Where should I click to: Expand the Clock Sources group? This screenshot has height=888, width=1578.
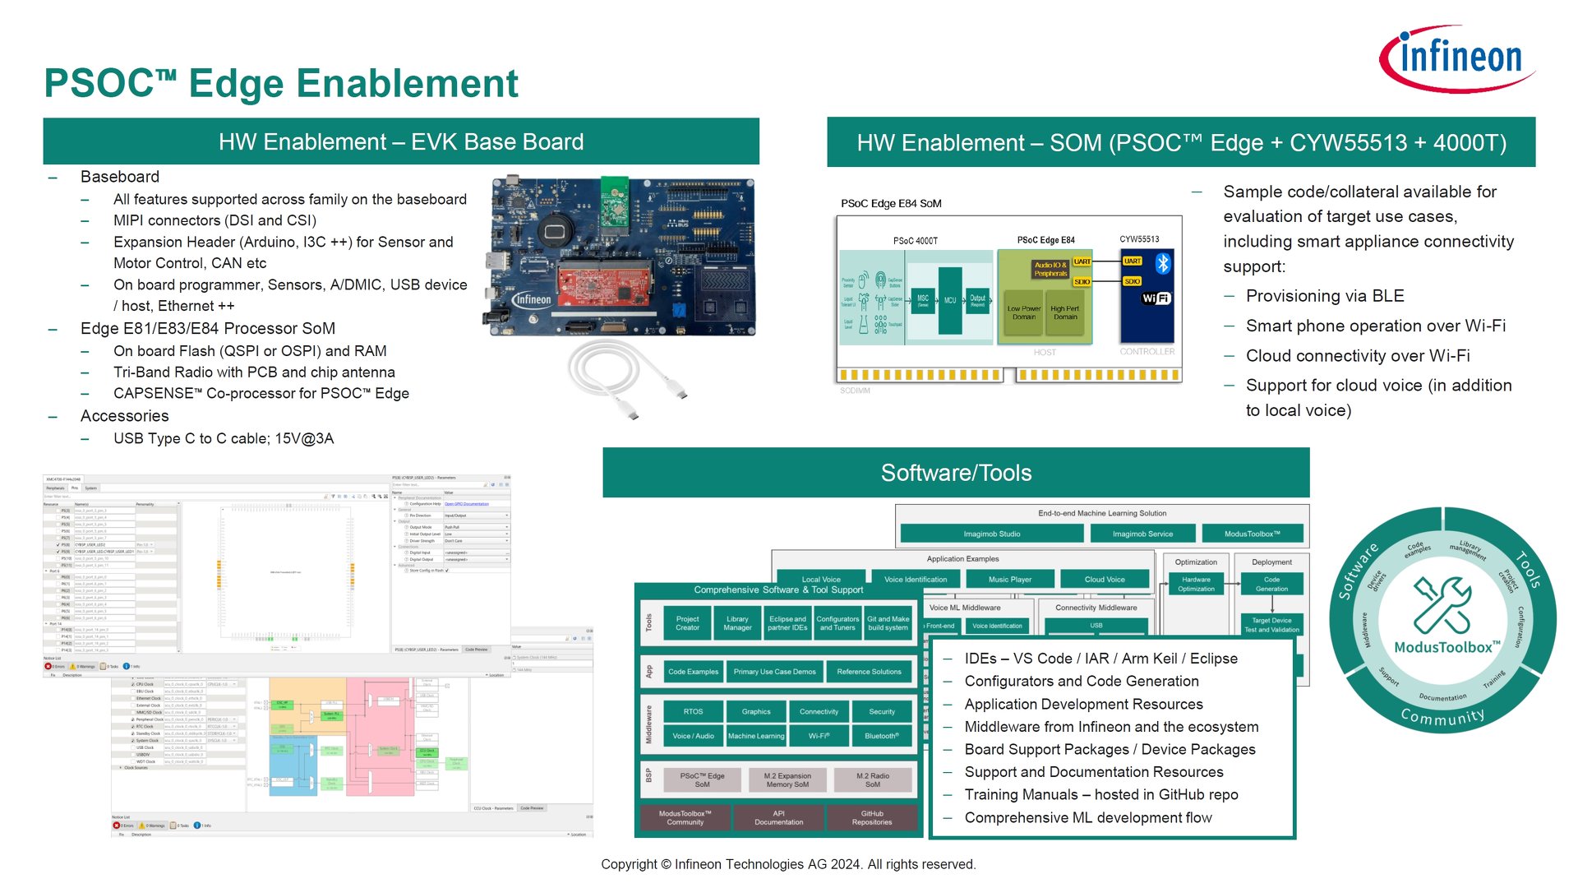coord(121,767)
